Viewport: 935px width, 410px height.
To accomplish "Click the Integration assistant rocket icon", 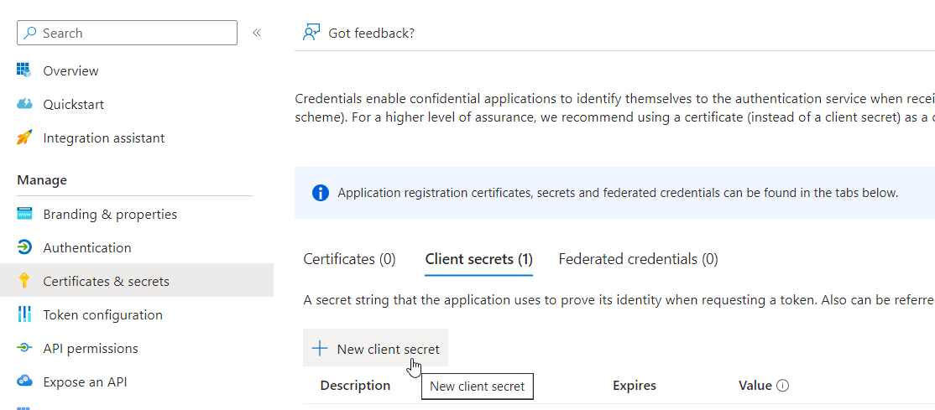I will 24,138.
